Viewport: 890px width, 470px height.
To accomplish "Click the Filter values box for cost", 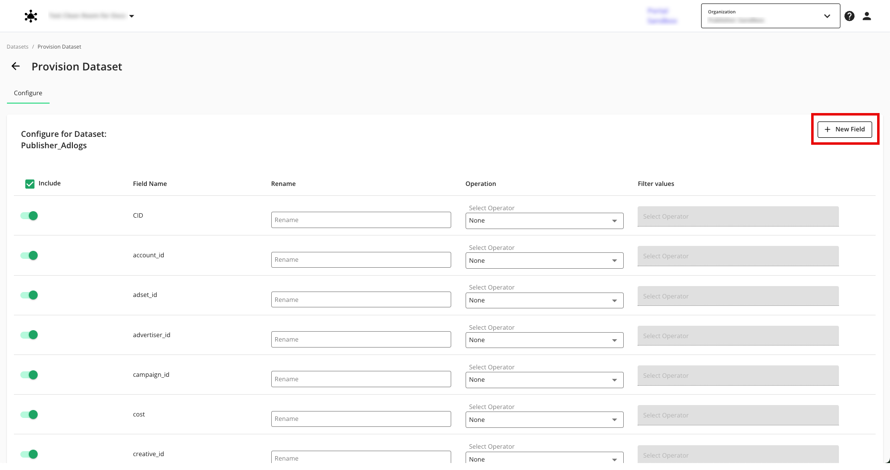I will (x=738, y=415).
